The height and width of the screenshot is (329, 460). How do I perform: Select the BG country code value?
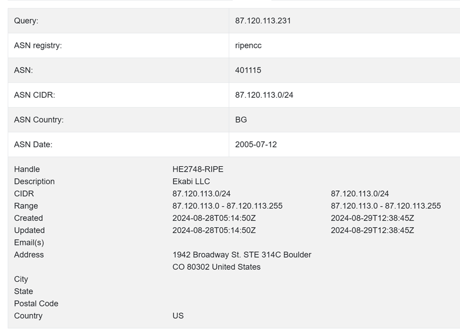pos(241,120)
